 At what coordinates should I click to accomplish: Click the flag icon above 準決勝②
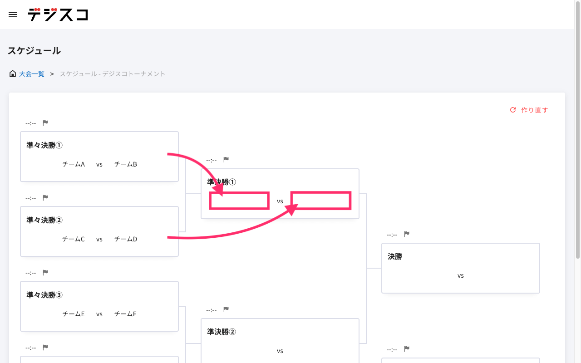click(x=226, y=309)
